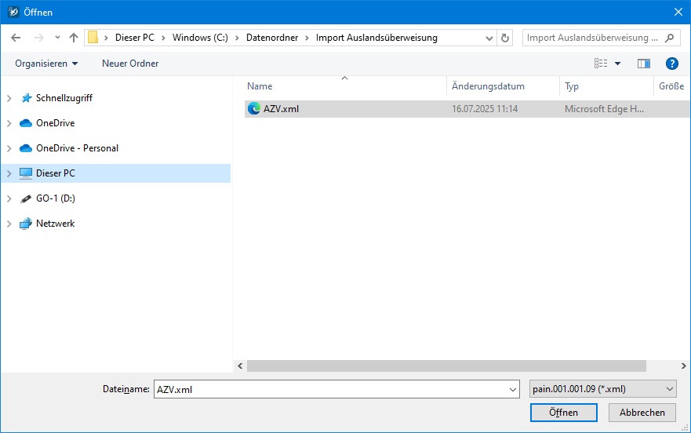Expand the OneDrive - Personal node

(x=9, y=148)
